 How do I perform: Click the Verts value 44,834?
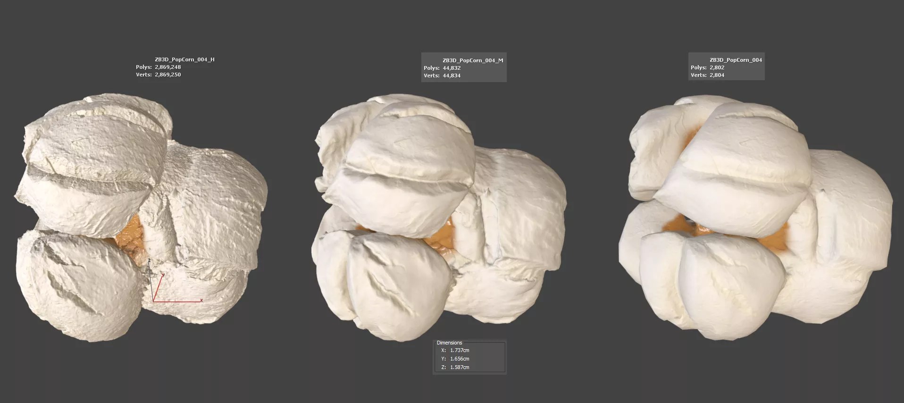452,76
